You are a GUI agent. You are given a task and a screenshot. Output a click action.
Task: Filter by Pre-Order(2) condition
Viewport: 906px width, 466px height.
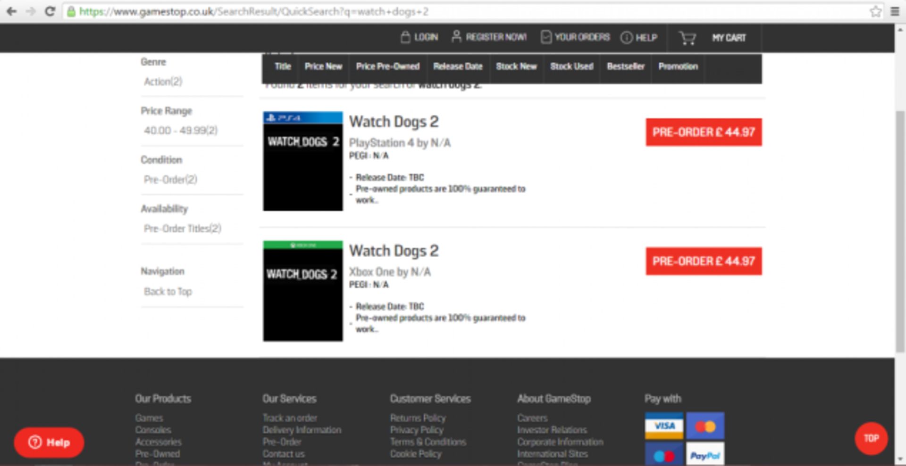coord(170,180)
